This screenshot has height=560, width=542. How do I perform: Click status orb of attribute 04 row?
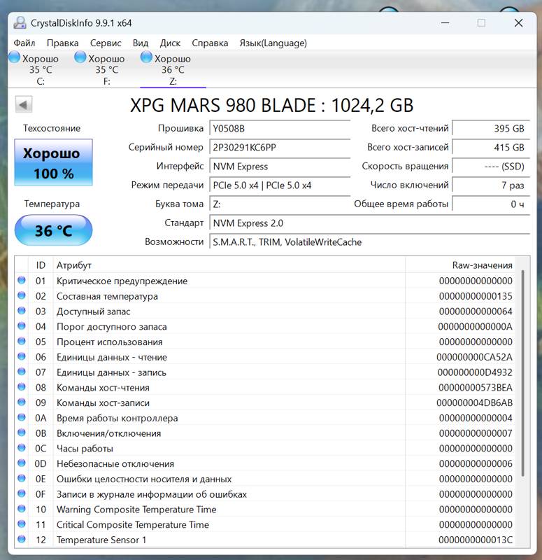(22, 326)
